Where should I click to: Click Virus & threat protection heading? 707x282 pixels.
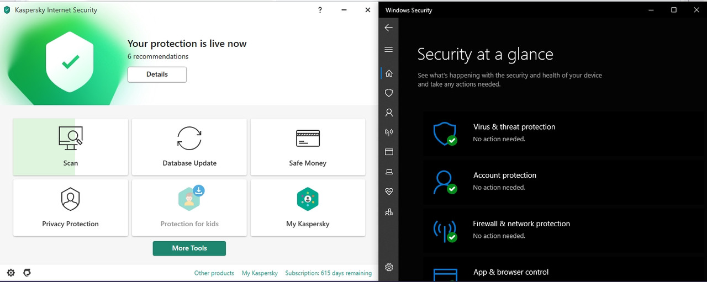(x=514, y=127)
